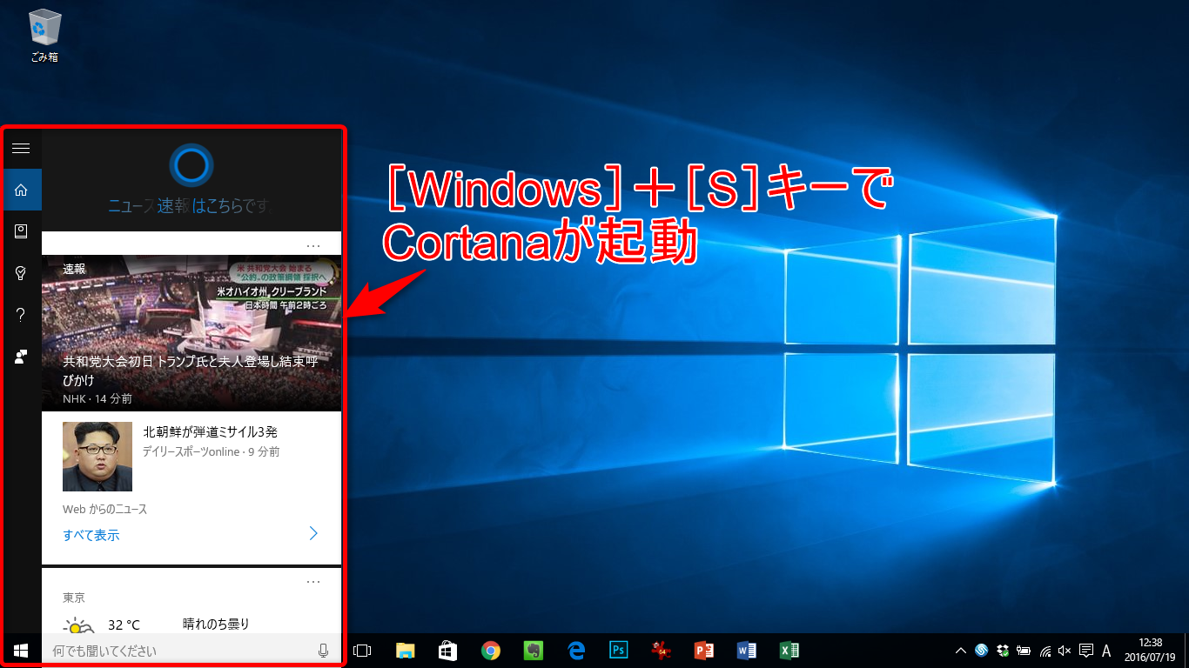The width and height of the screenshot is (1189, 668).
Task: Click the 東京 weather location label
Action: pos(74,598)
